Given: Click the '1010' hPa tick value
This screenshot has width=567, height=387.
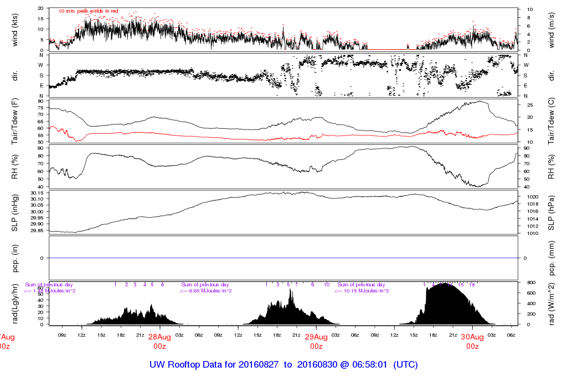Looking at the screenshot, I should (533, 233).
